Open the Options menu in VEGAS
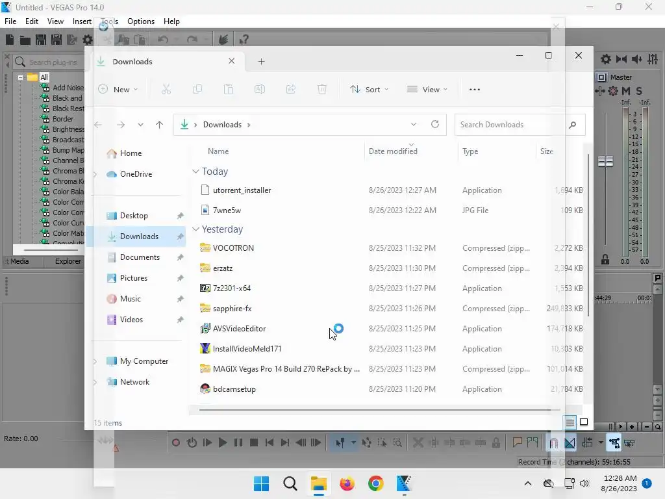 141,21
